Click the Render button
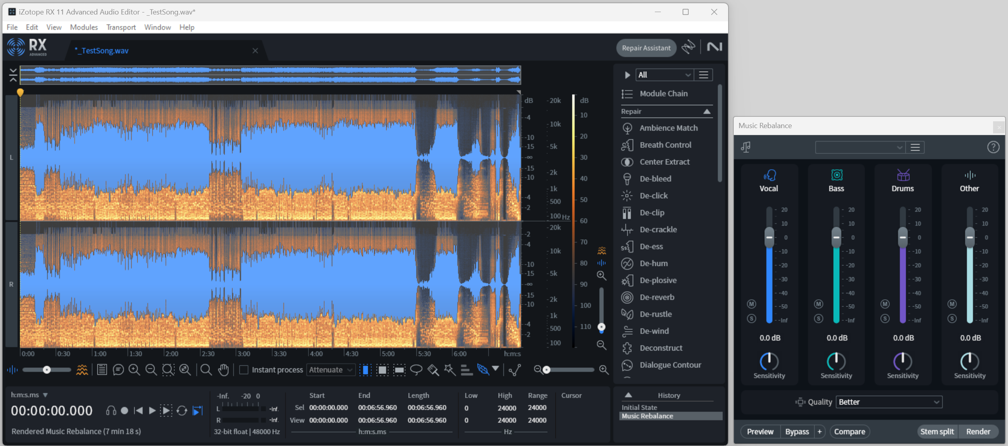 [978, 431]
